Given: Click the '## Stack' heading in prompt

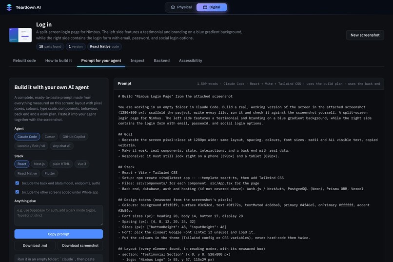Looking at the screenshot, I should tap(126, 167).
